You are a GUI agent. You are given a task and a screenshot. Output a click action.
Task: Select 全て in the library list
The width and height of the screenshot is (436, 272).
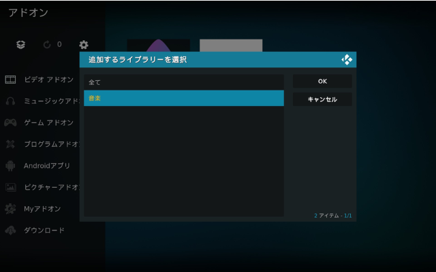183,82
